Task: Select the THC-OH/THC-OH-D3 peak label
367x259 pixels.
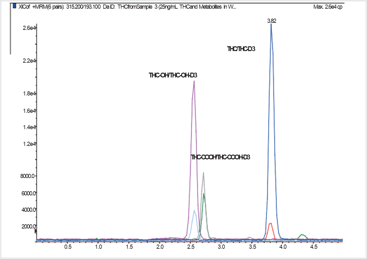Action: click(x=173, y=75)
